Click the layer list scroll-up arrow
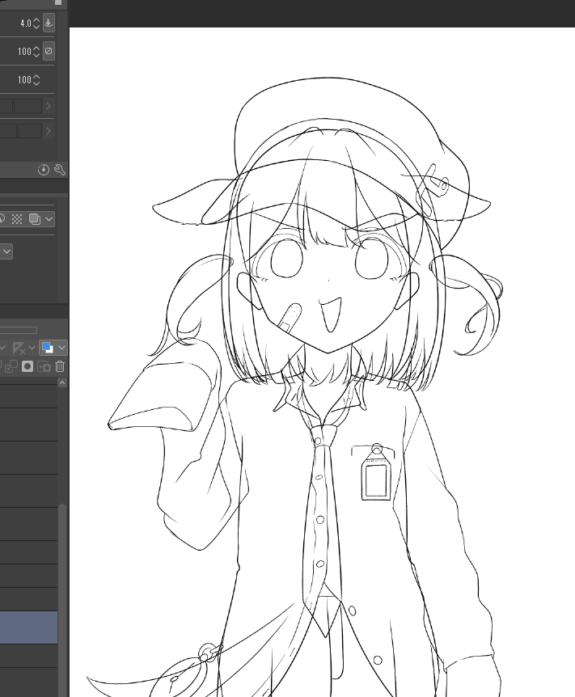575x697 pixels. point(62,382)
